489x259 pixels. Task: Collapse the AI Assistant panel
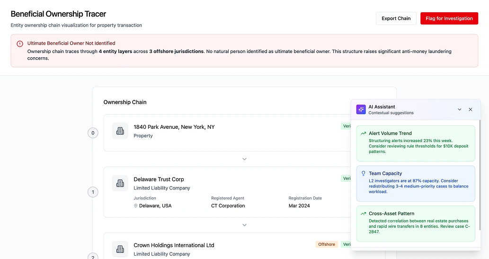[459, 109]
